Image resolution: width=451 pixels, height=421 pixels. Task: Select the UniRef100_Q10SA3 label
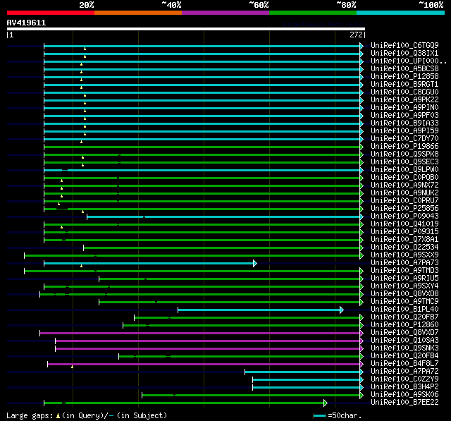click(x=404, y=341)
